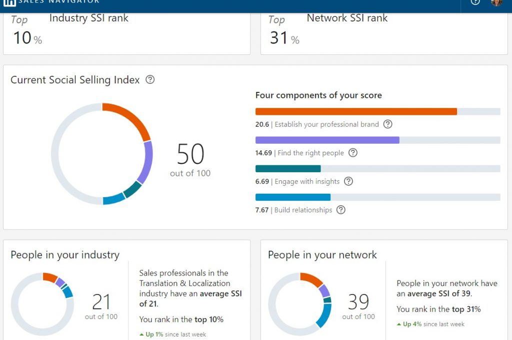The image size is (512, 340).
Task: Select the 'out of 100' label below 50
Action: click(190, 173)
